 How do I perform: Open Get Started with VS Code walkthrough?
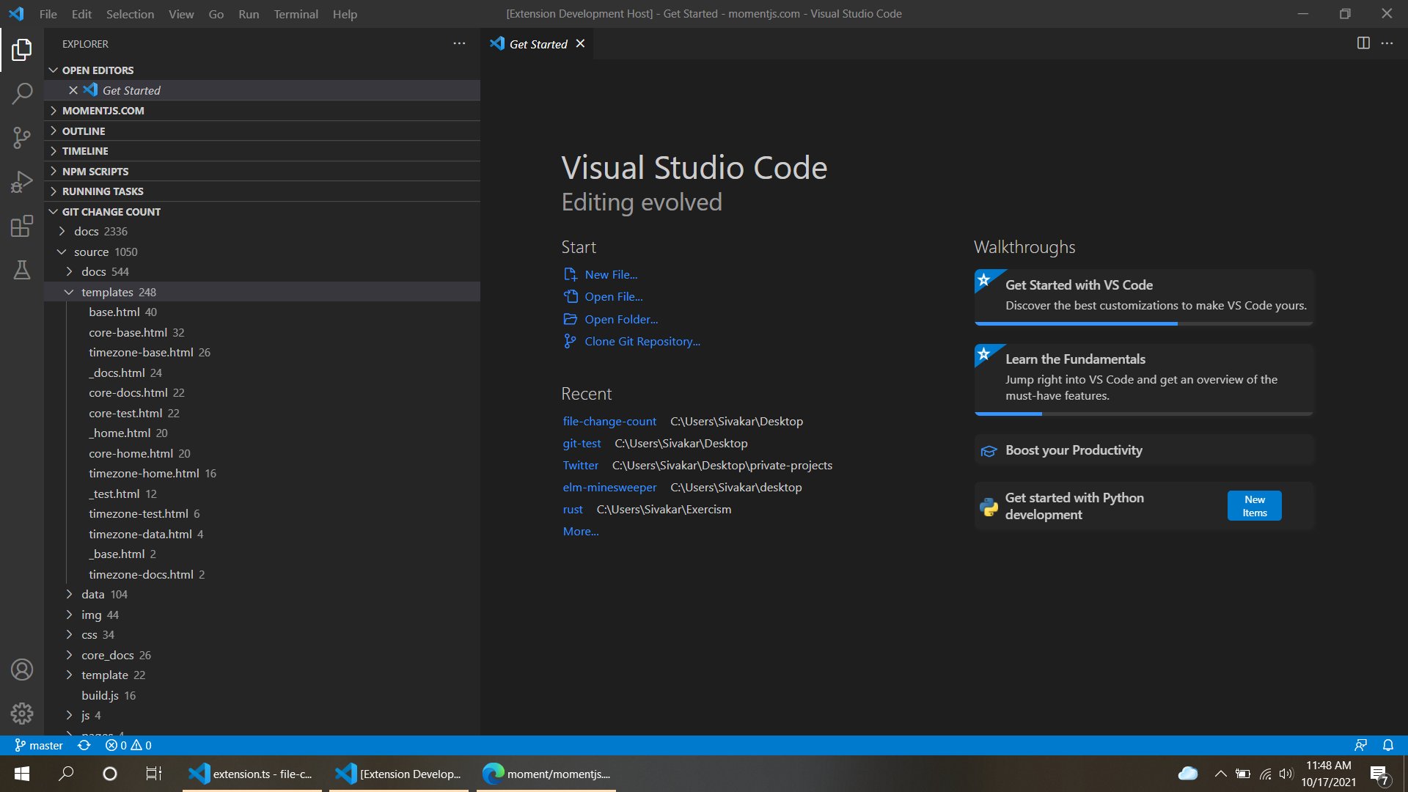tap(1144, 296)
